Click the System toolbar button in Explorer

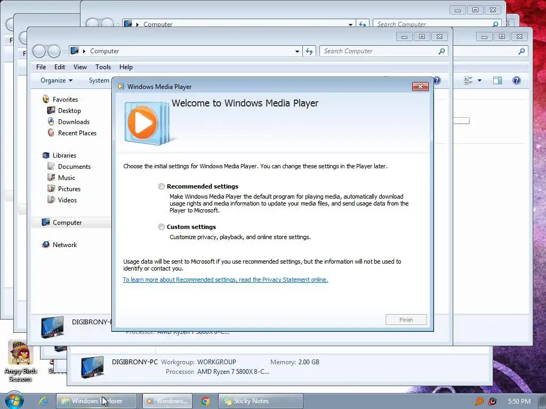pos(99,80)
